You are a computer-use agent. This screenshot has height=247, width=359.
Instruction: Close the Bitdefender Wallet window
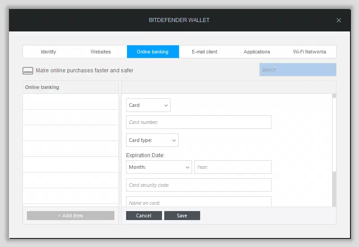click(x=339, y=20)
